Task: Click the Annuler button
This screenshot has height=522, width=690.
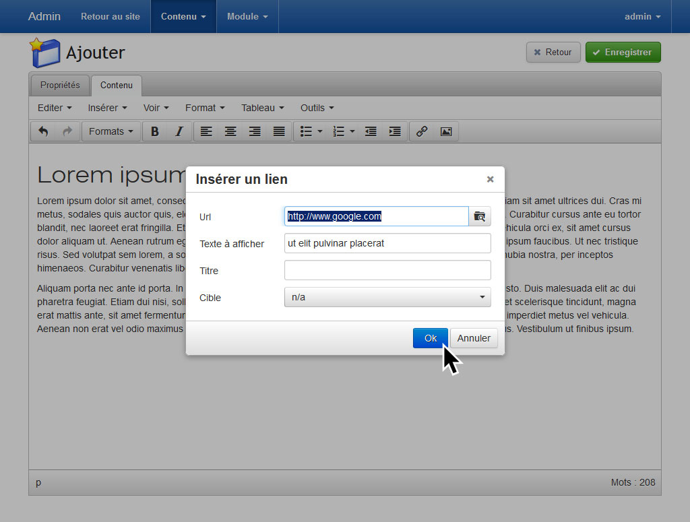Action: 474,338
